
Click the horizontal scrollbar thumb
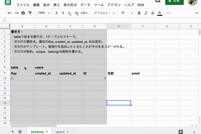pos(33,126)
